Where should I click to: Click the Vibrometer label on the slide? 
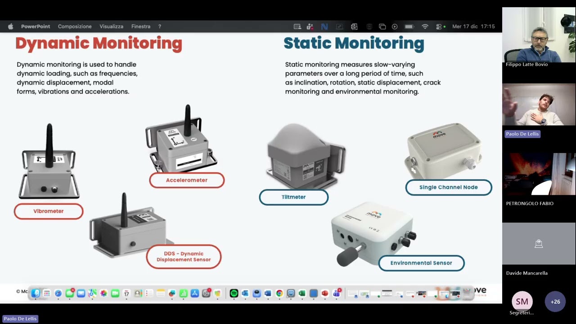click(49, 211)
